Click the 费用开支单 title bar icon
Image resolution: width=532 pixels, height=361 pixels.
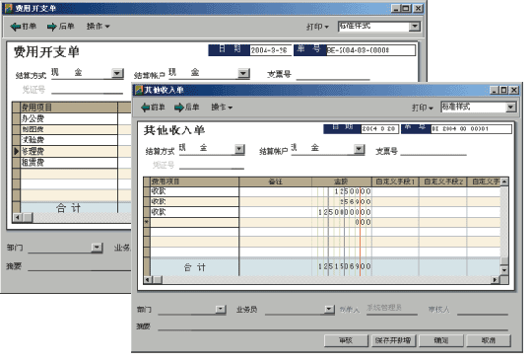[x=9, y=8]
